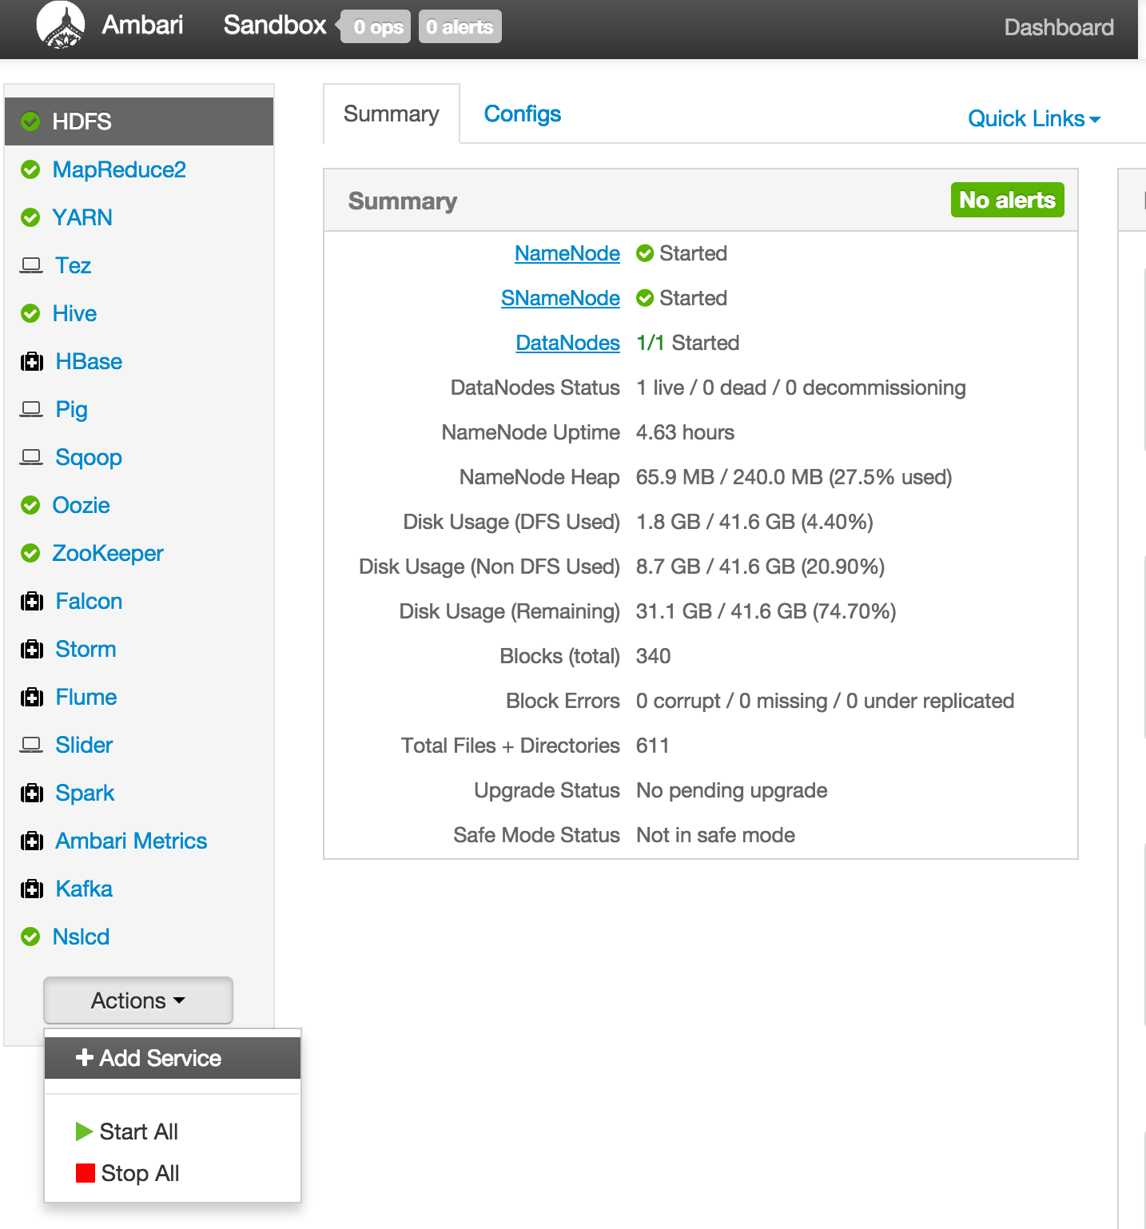The image size is (1146, 1229).
Task: Select the Summary tab
Action: click(392, 114)
